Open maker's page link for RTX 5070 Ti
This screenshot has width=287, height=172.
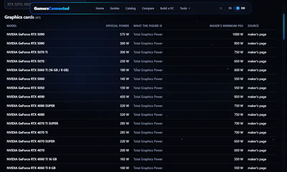pos(257,52)
